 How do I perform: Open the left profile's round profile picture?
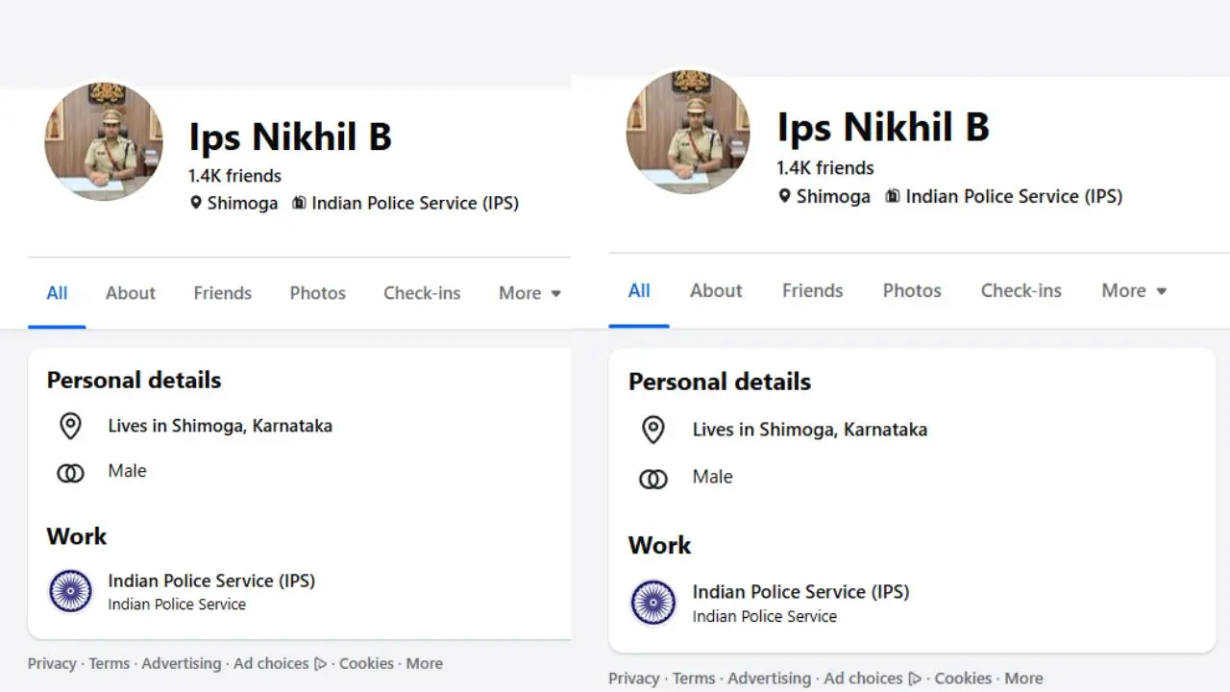[104, 141]
